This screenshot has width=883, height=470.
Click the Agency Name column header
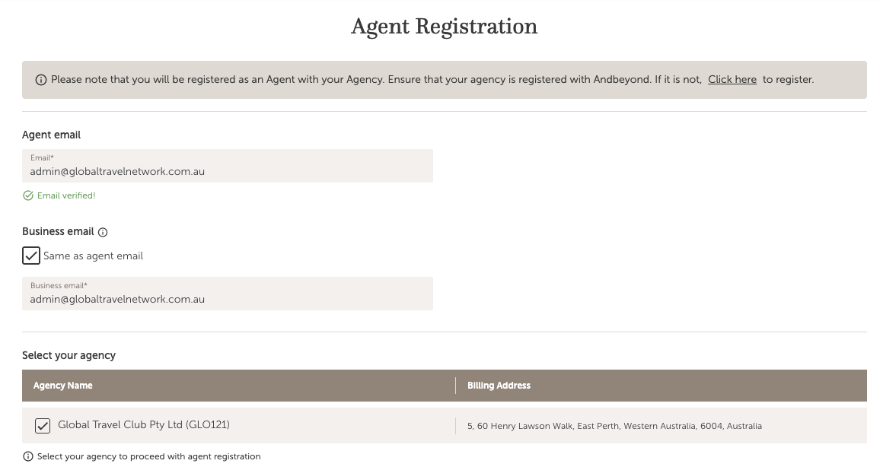[63, 386]
